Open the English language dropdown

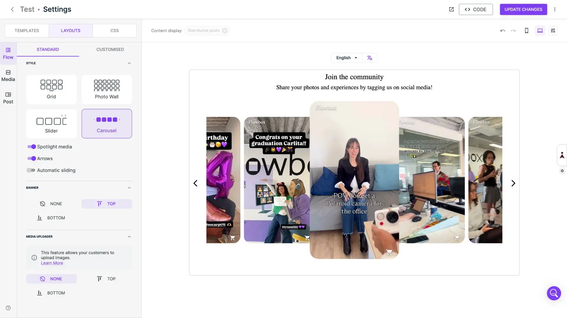[x=346, y=58]
